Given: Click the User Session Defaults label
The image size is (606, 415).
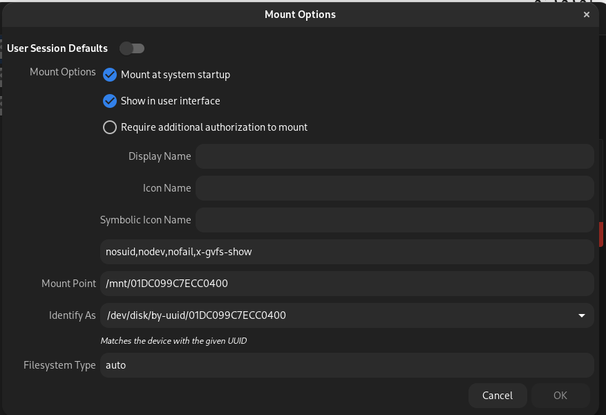Looking at the screenshot, I should coord(57,48).
